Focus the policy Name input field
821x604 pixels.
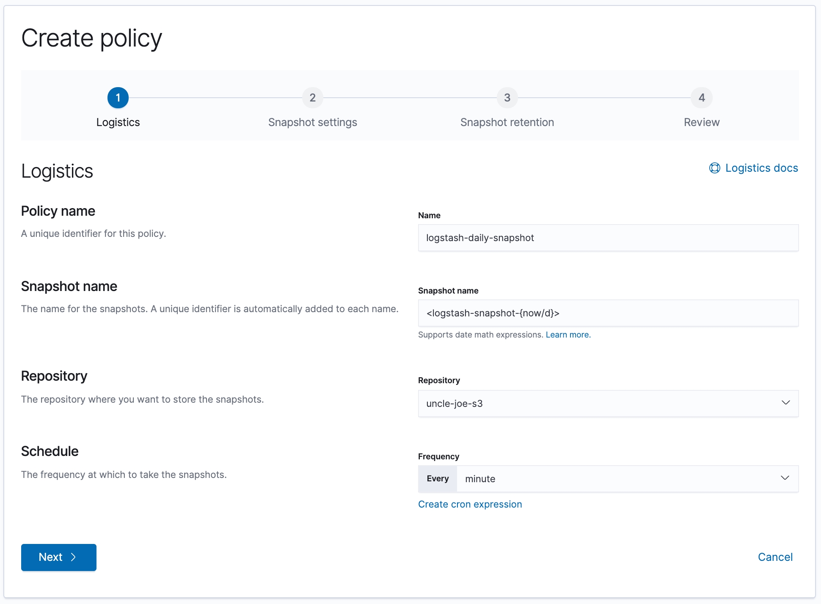[608, 238]
